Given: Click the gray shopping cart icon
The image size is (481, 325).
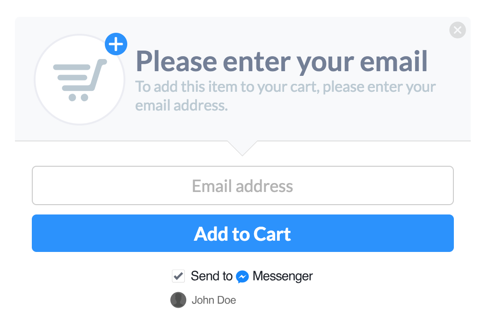Looking at the screenshot, I should (80, 80).
